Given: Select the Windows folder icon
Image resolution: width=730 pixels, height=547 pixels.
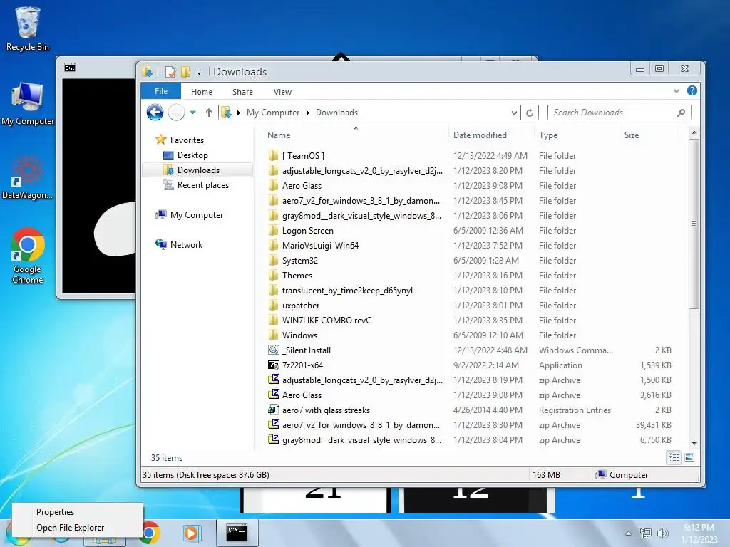Looking at the screenshot, I should point(273,335).
